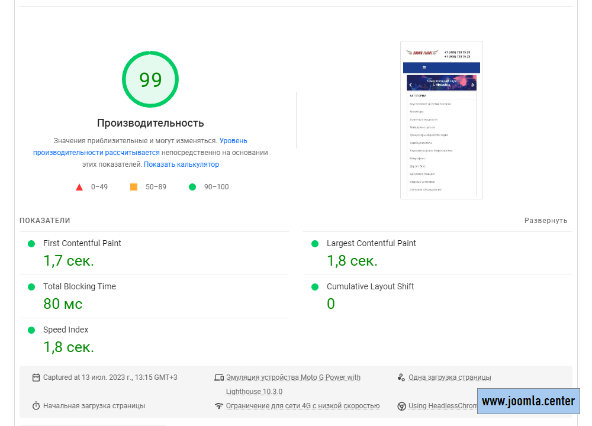Click the device icon for Moto G Power emulation
592x426 pixels.
pos(219,377)
